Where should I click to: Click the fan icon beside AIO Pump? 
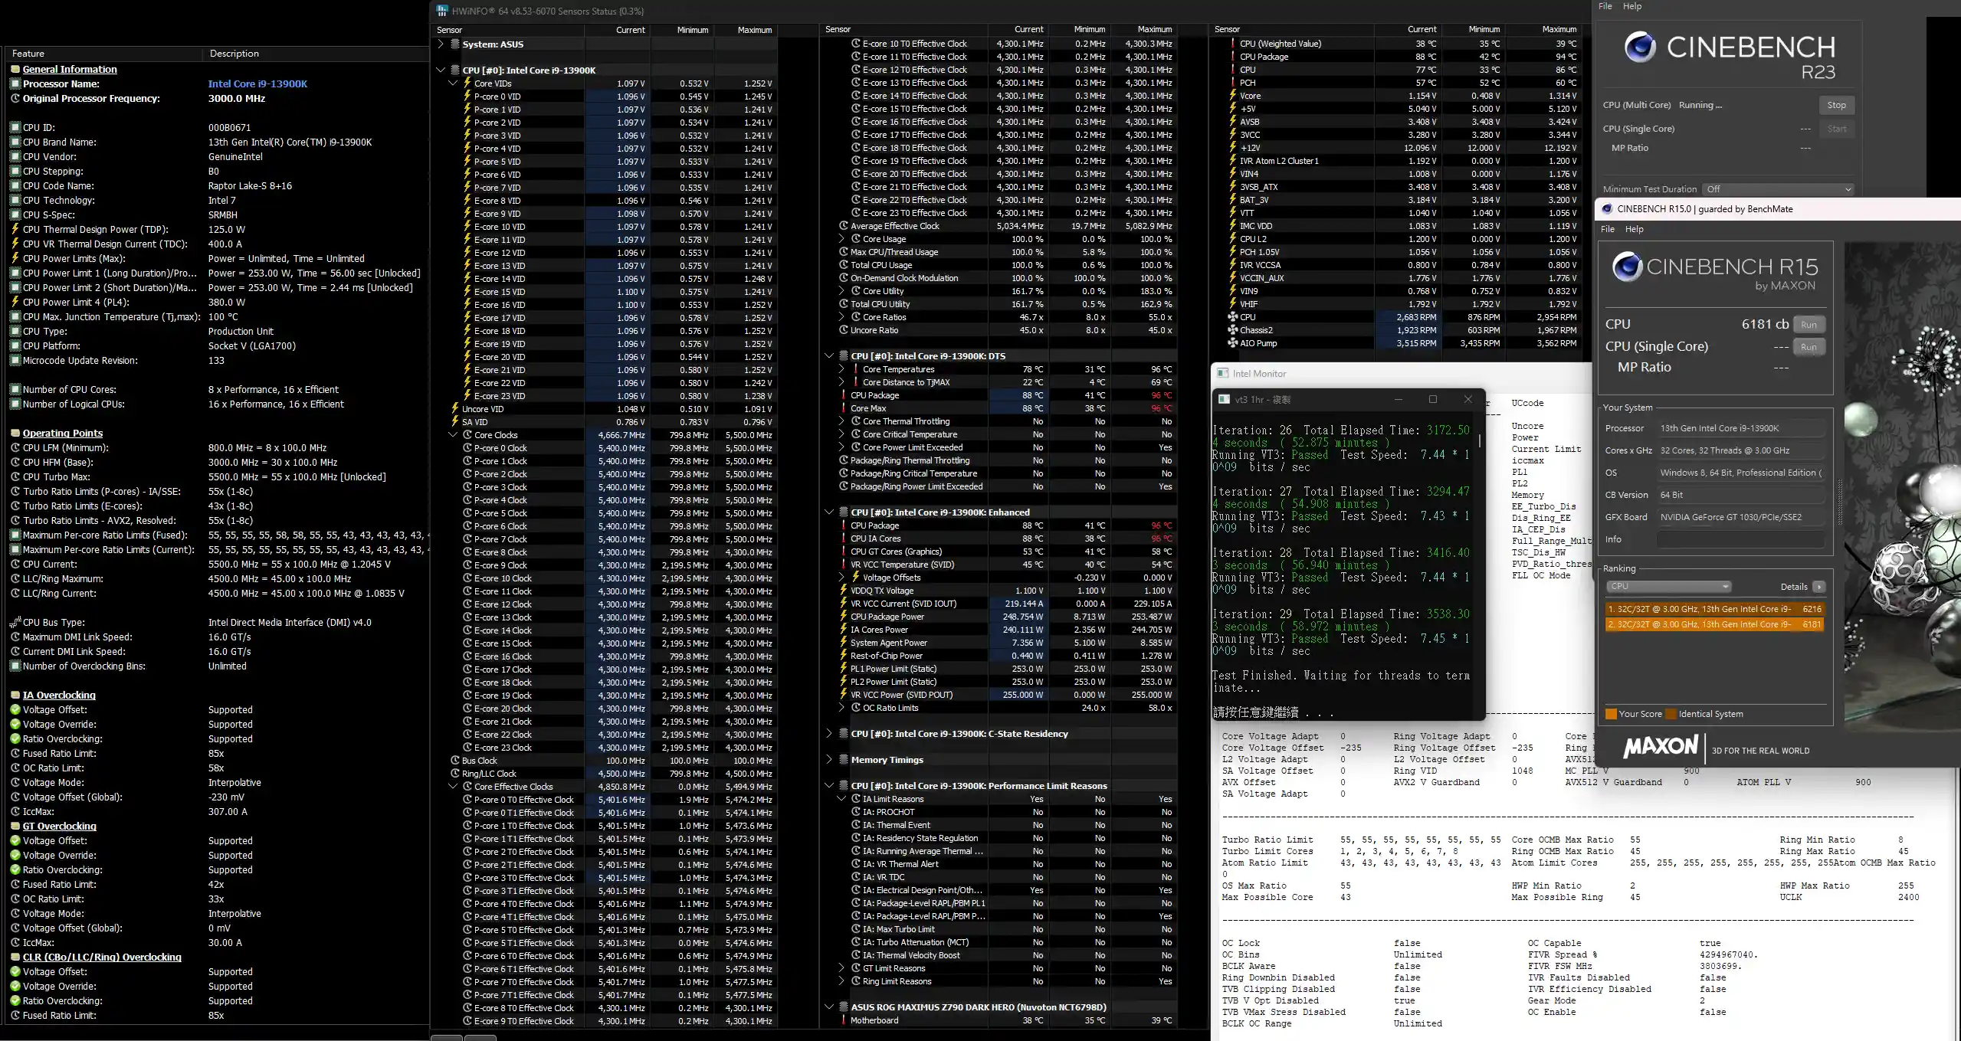tap(1232, 343)
